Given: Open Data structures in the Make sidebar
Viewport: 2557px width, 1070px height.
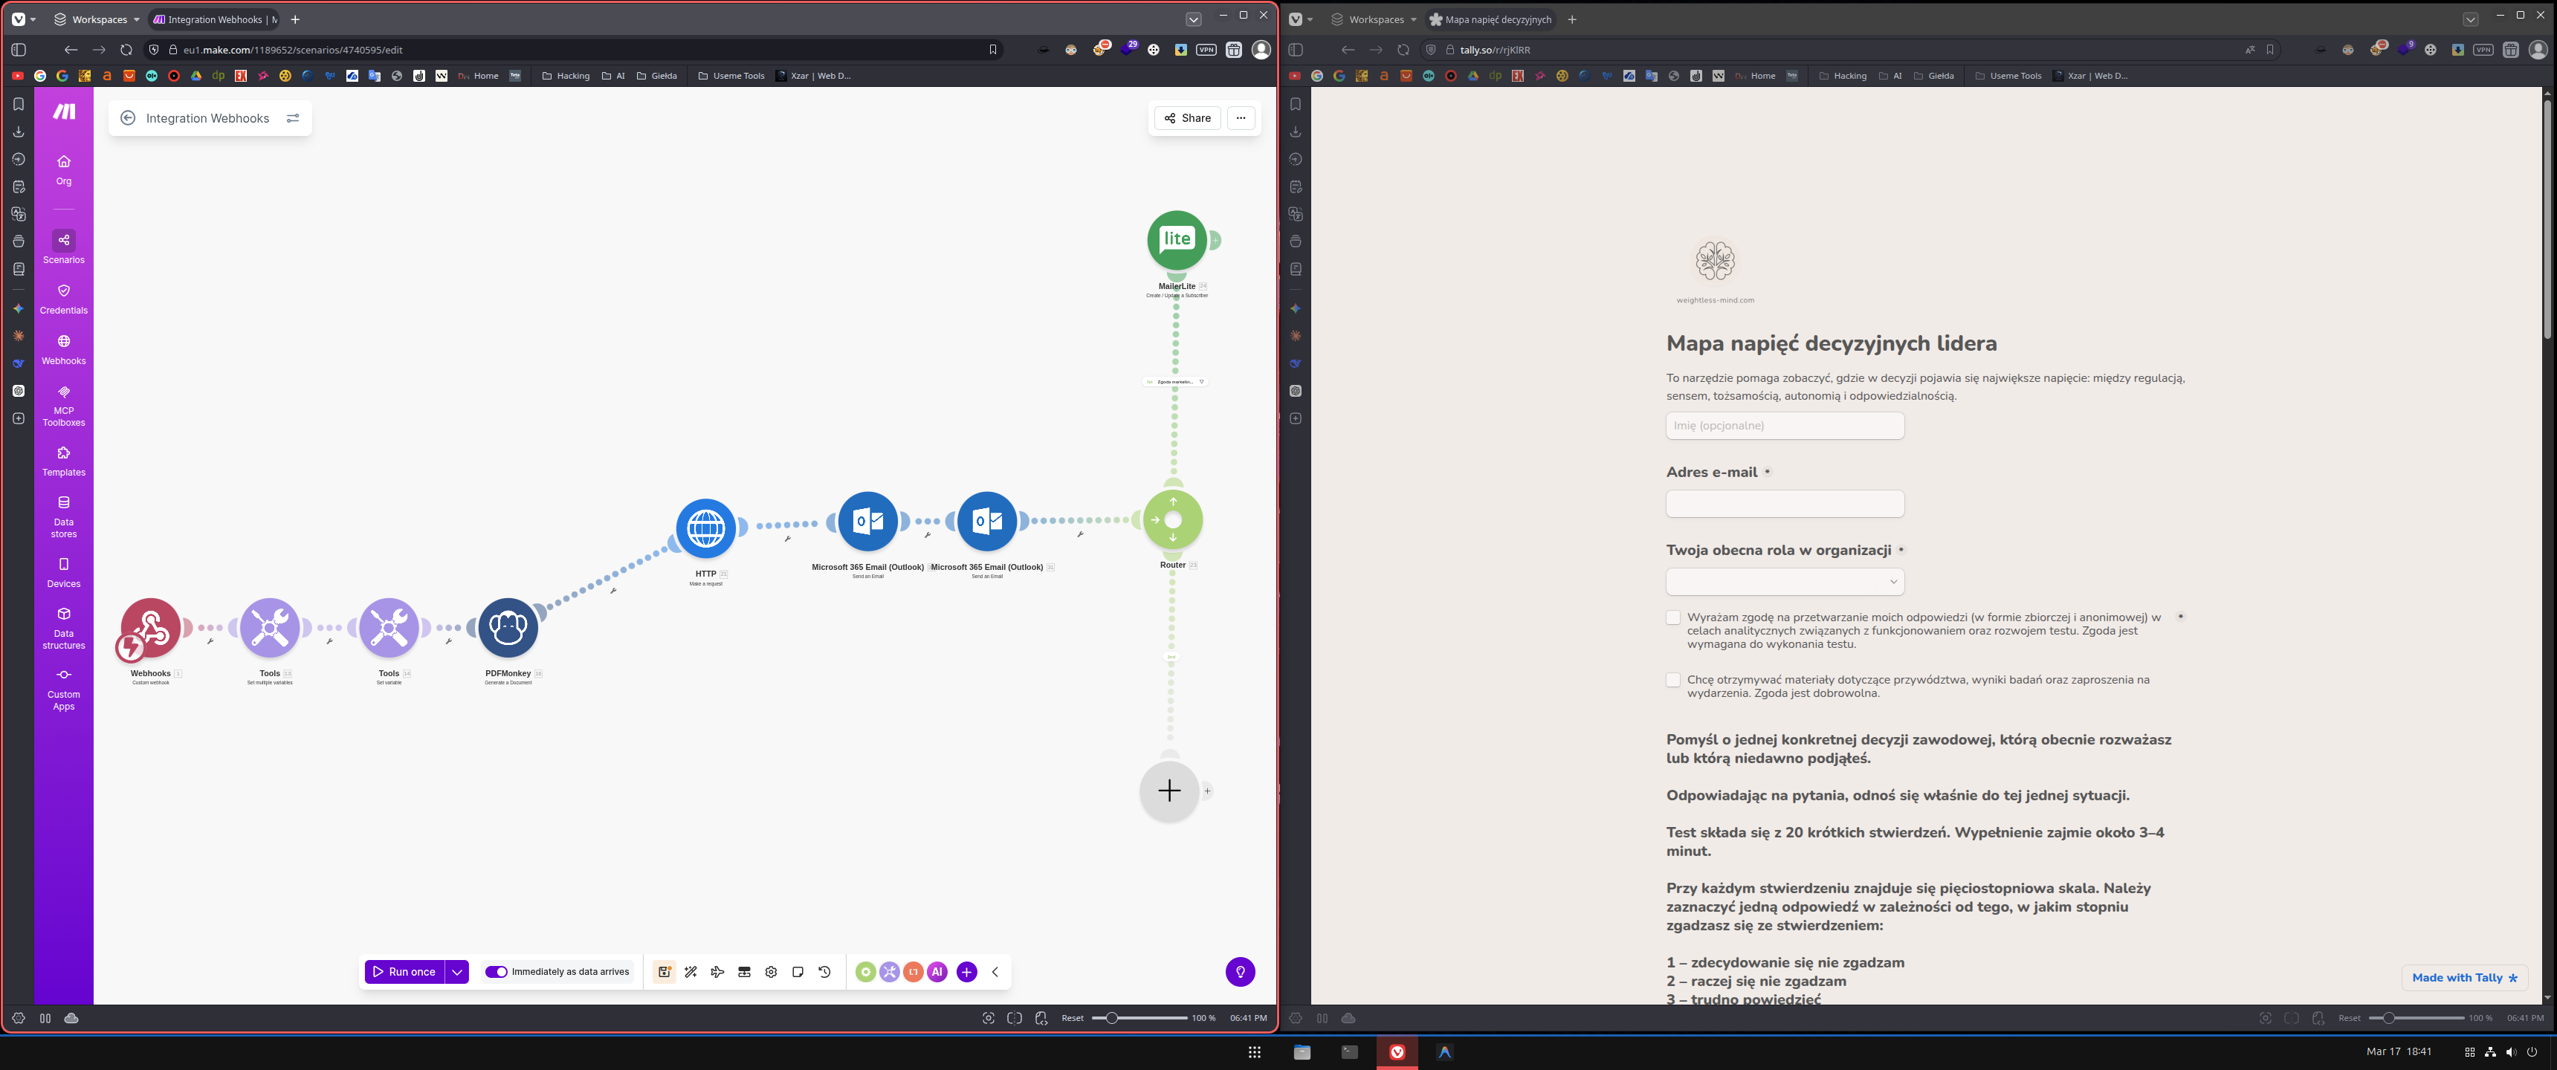Looking at the screenshot, I should [x=63, y=629].
